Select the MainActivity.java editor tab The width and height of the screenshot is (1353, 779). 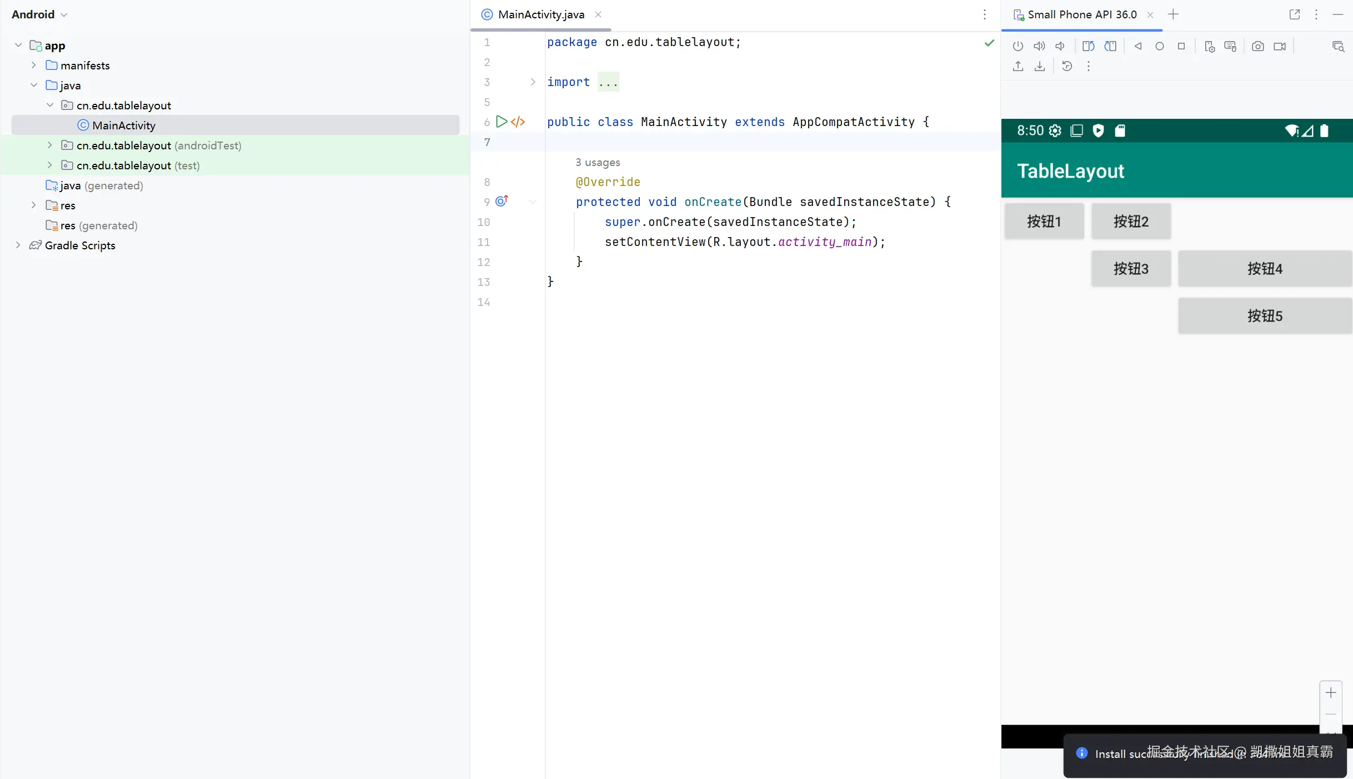pos(540,14)
